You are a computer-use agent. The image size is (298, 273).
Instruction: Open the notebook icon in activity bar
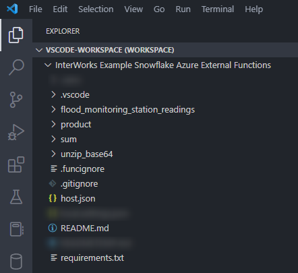point(17,229)
